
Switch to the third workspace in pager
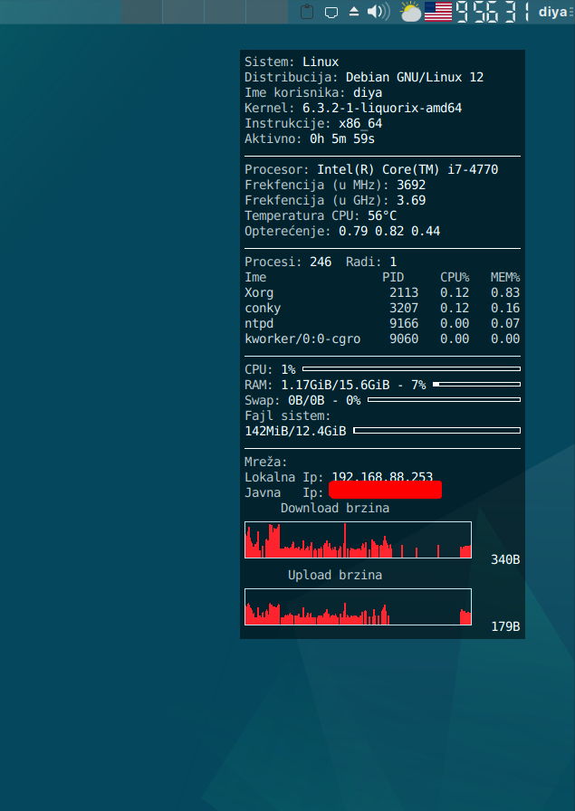(225, 12)
